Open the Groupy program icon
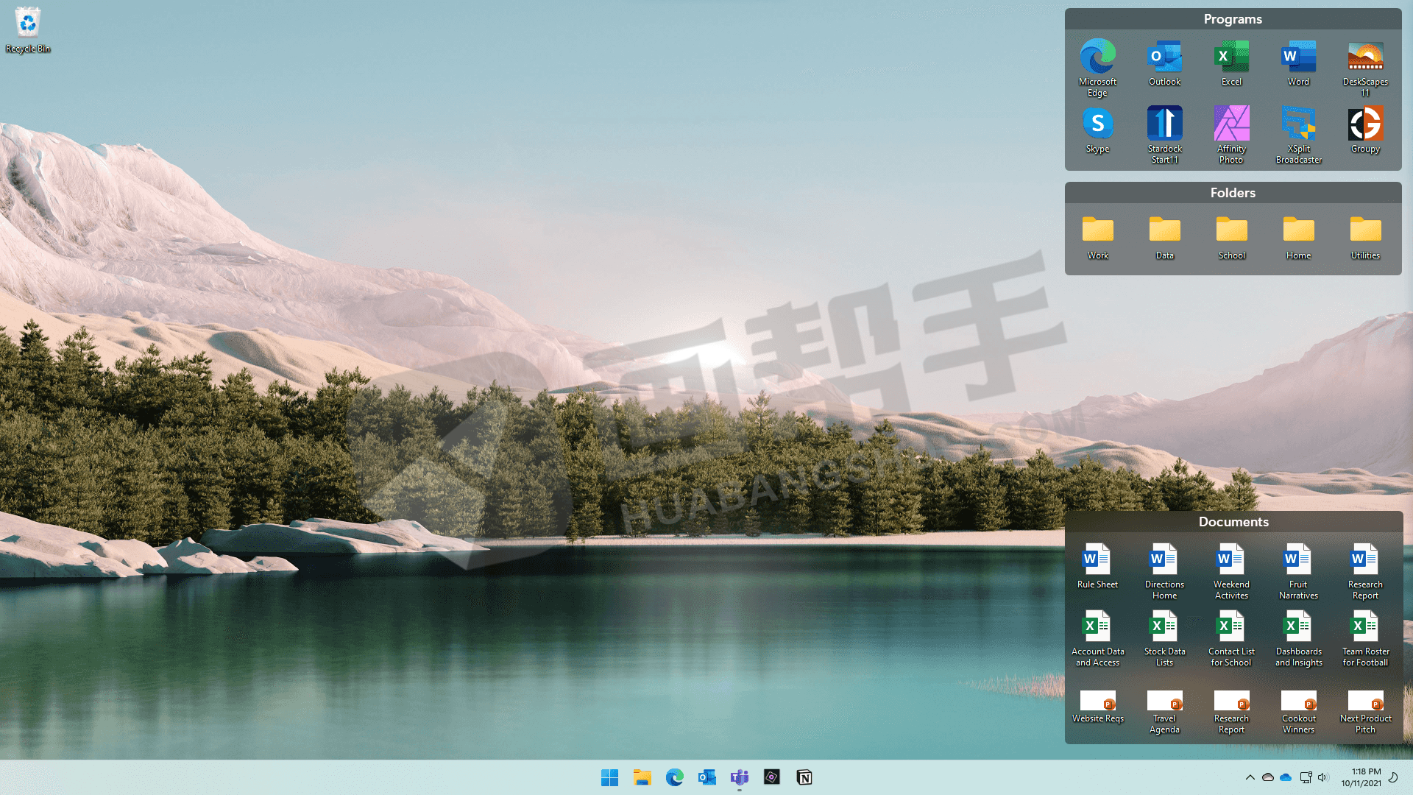This screenshot has height=795, width=1413. coord(1365,130)
